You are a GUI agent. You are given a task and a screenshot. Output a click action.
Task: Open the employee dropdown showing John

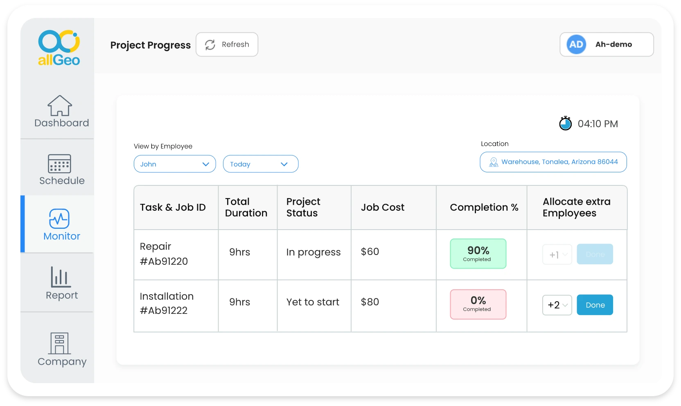coord(175,164)
